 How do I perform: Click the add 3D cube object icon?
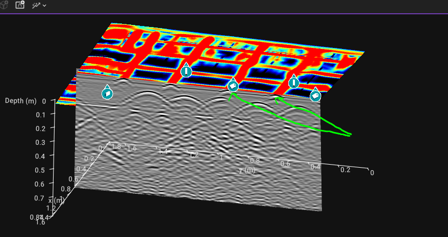point(4,5)
